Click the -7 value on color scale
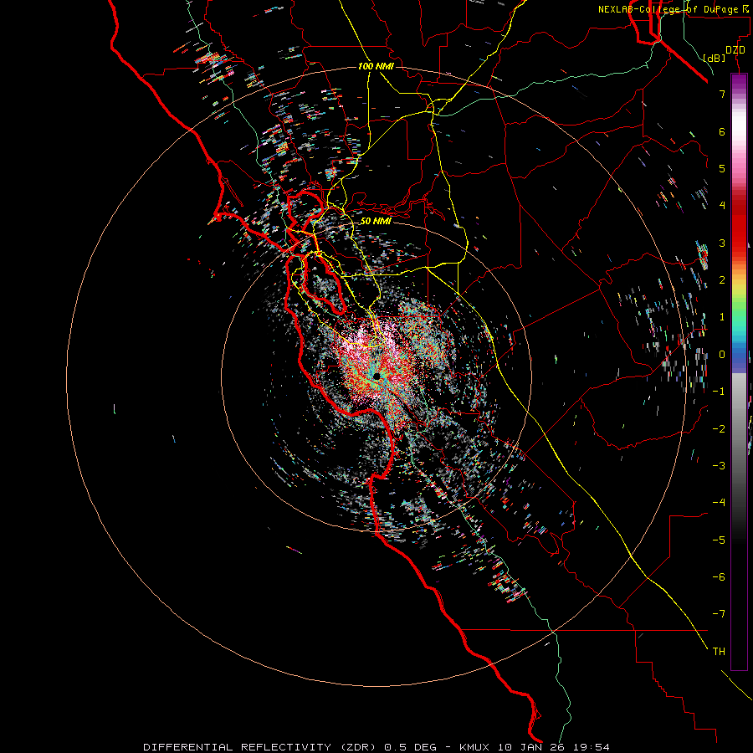Image resolution: width=753 pixels, height=753 pixels. 719,614
